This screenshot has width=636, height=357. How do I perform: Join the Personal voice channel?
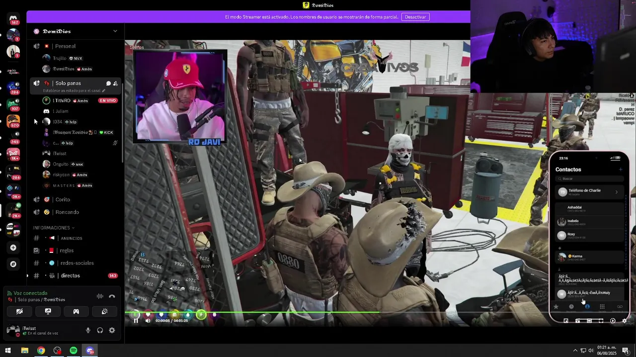[x=75, y=46]
